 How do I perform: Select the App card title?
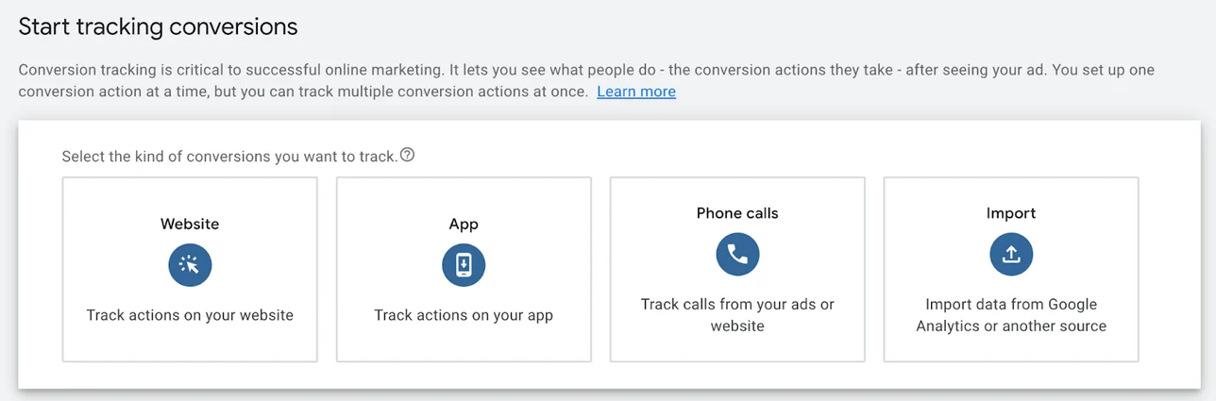pyautogui.click(x=464, y=225)
